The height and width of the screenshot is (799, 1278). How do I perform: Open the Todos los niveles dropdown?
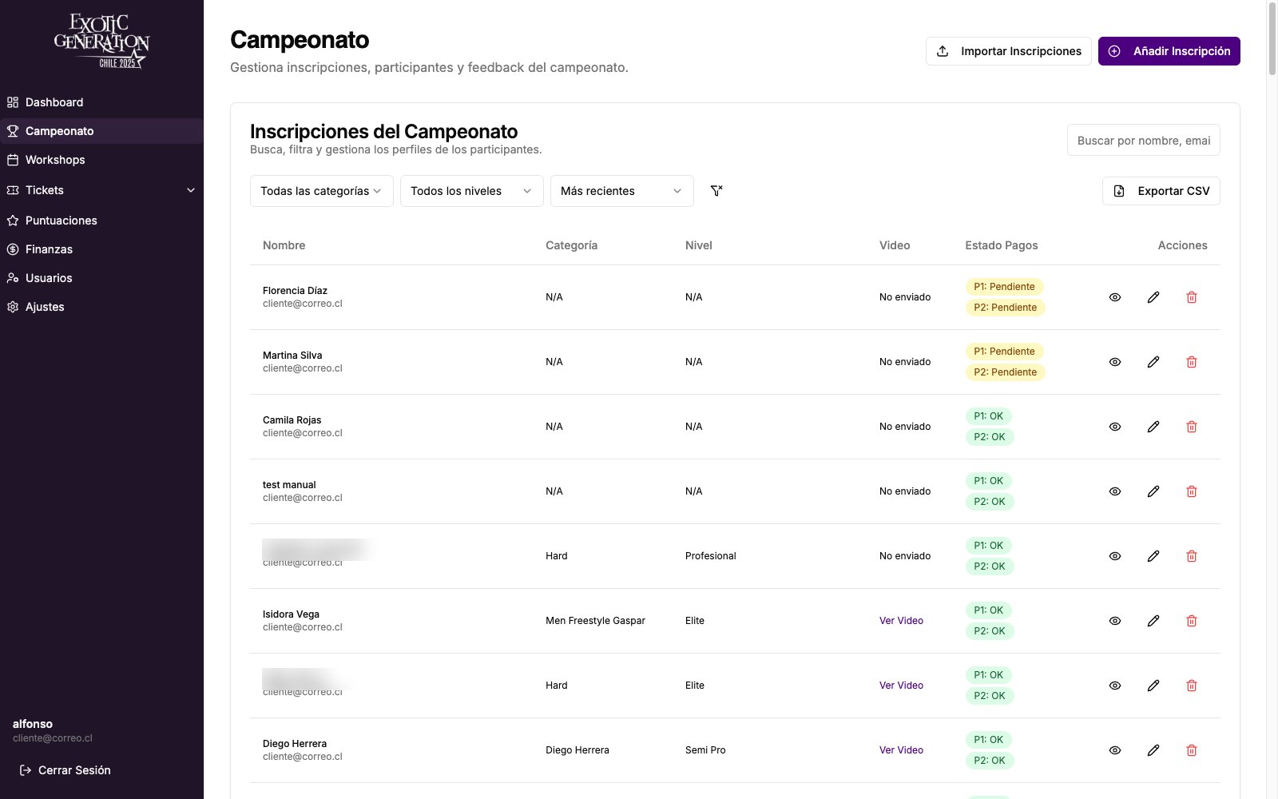pyautogui.click(x=472, y=191)
